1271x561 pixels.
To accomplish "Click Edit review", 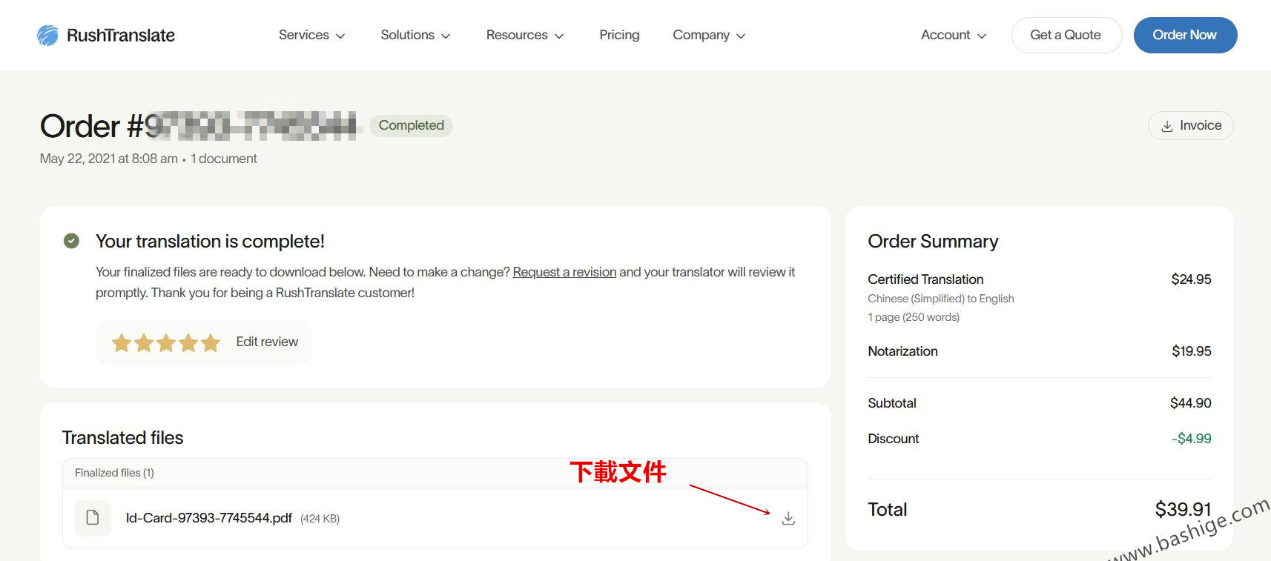I will click(x=267, y=342).
